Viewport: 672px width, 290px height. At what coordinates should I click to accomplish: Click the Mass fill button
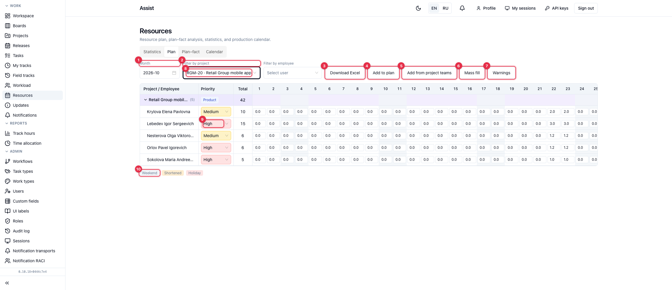tap(472, 73)
